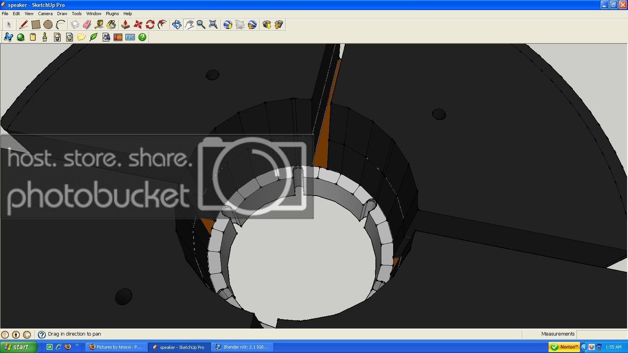Click the rpc plugin icon
Image resolution: width=628 pixels, height=353 pixels.
tap(130, 37)
